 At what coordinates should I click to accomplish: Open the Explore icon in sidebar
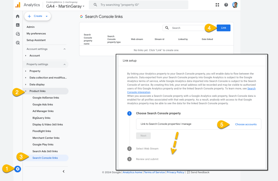pos(18,34)
